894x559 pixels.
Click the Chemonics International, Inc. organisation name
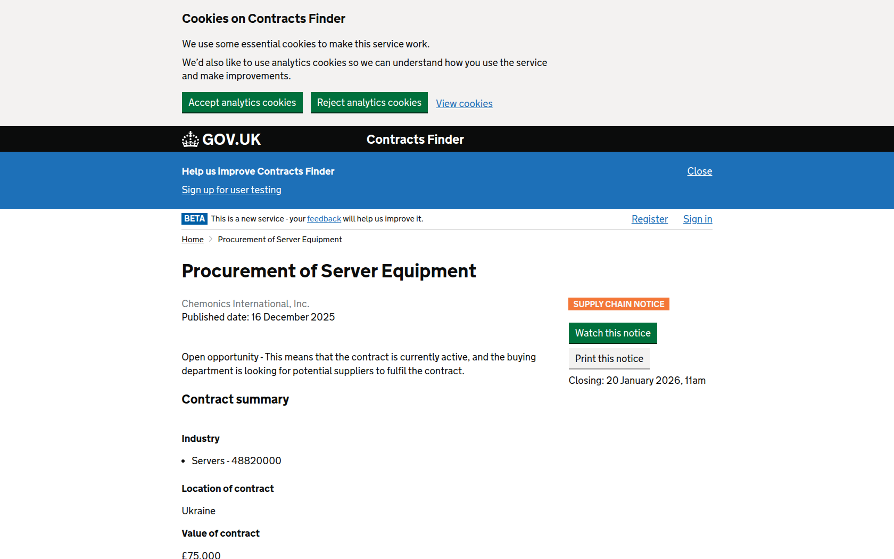point(245,304)
